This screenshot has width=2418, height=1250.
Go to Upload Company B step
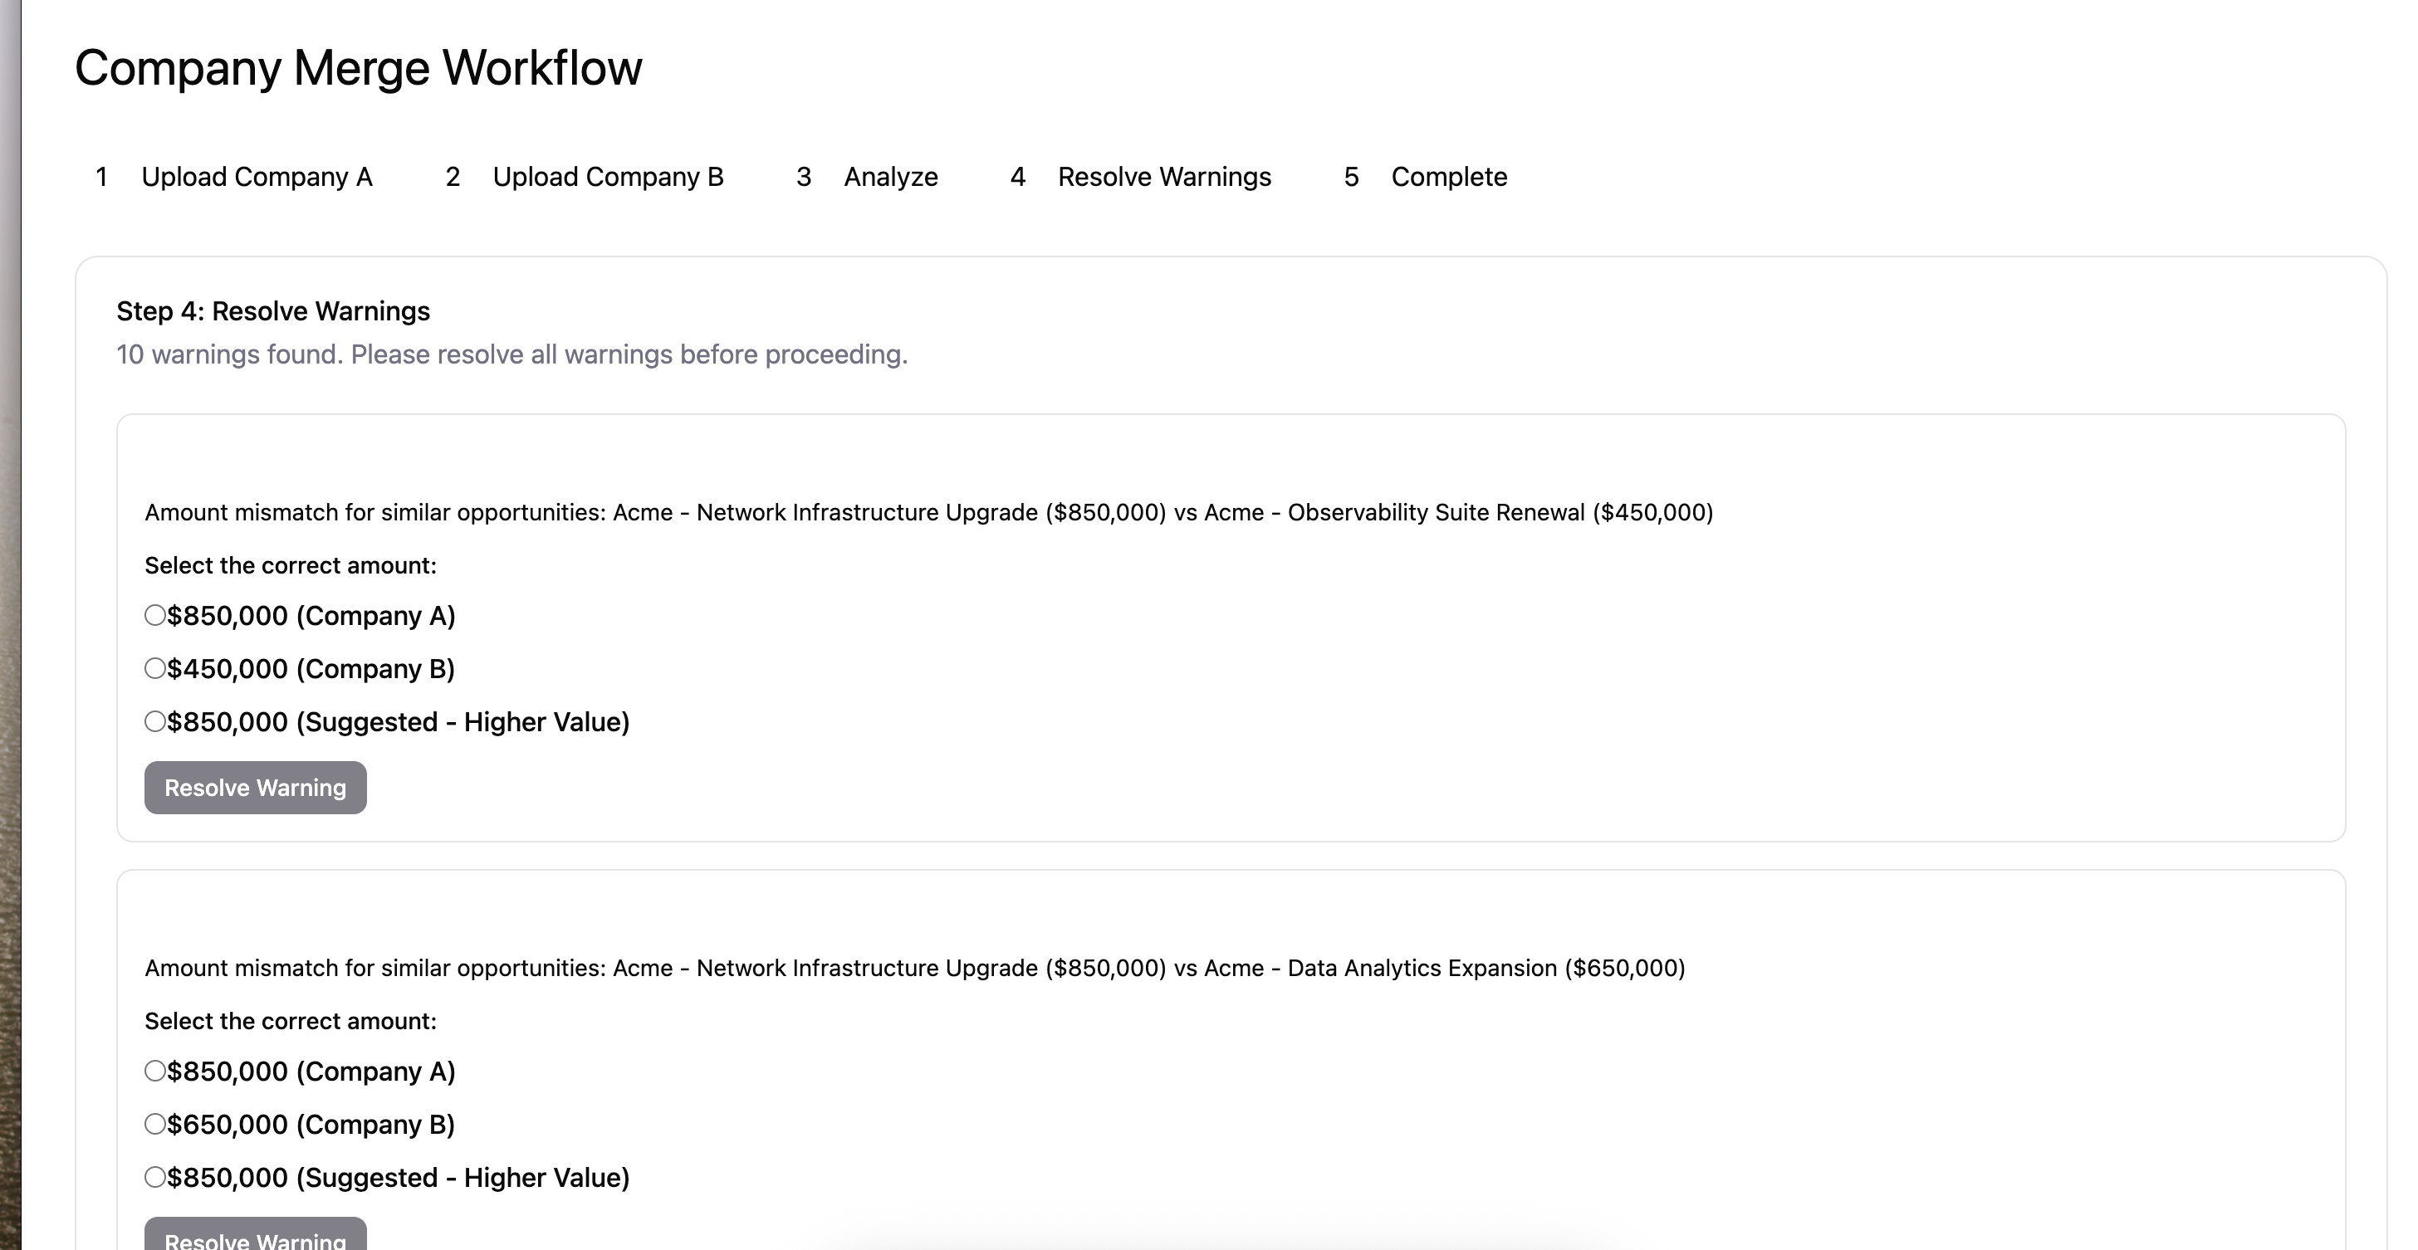pos(607,178)
